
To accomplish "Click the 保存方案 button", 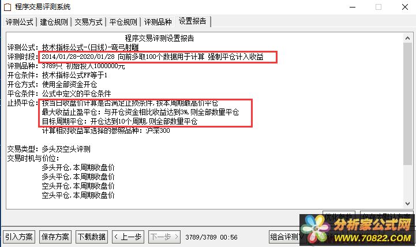I will [x=55, y=237].
